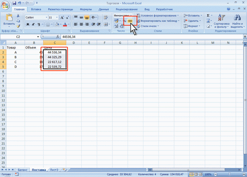Toggle bold Ж formatting

coord(28,24)
